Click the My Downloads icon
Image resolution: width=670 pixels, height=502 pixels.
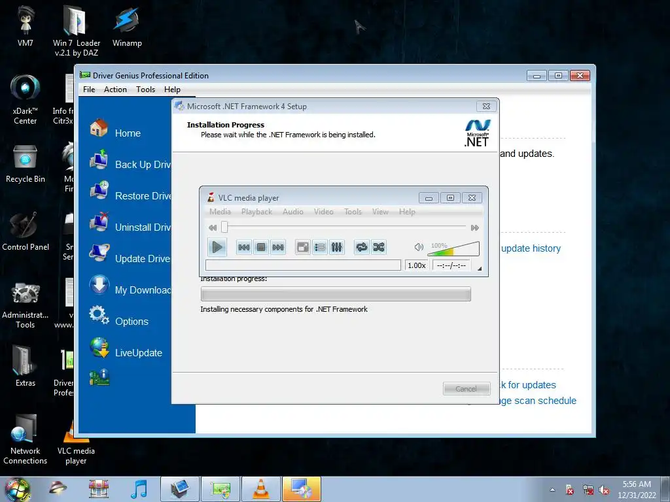[99, 285]
